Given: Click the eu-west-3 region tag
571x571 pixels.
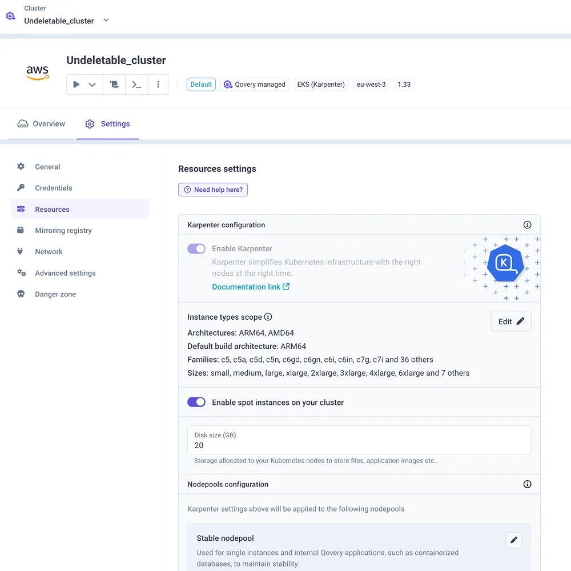Looking at the screenshot, I should (x=371, y=85).
